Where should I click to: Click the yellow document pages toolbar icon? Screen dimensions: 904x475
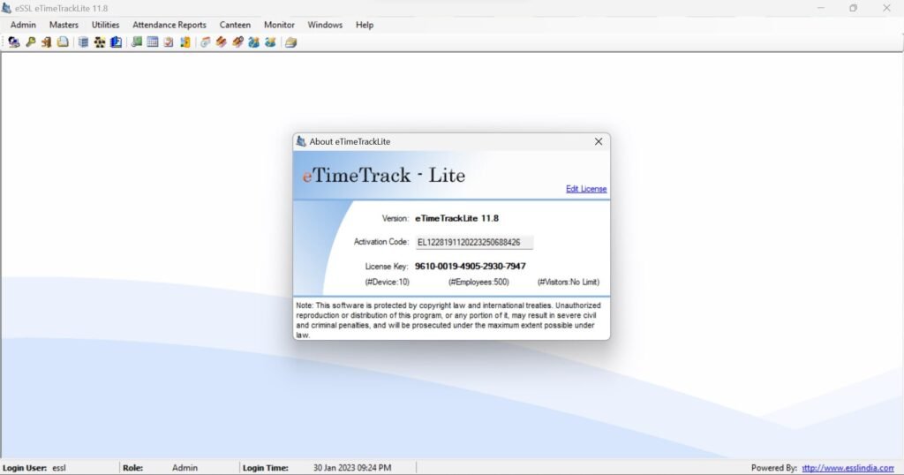pyautogui.click(x=63, y=42)
